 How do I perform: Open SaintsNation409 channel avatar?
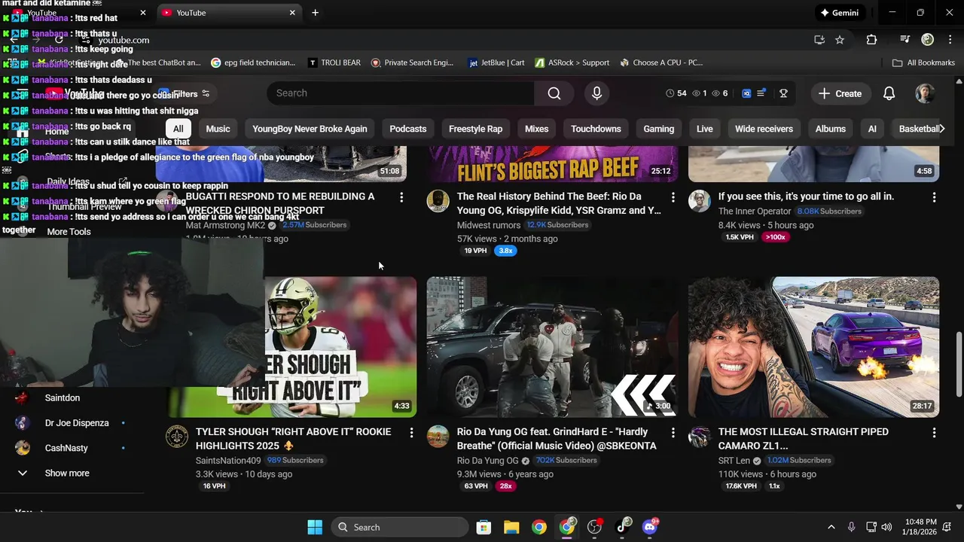(177, 437)
